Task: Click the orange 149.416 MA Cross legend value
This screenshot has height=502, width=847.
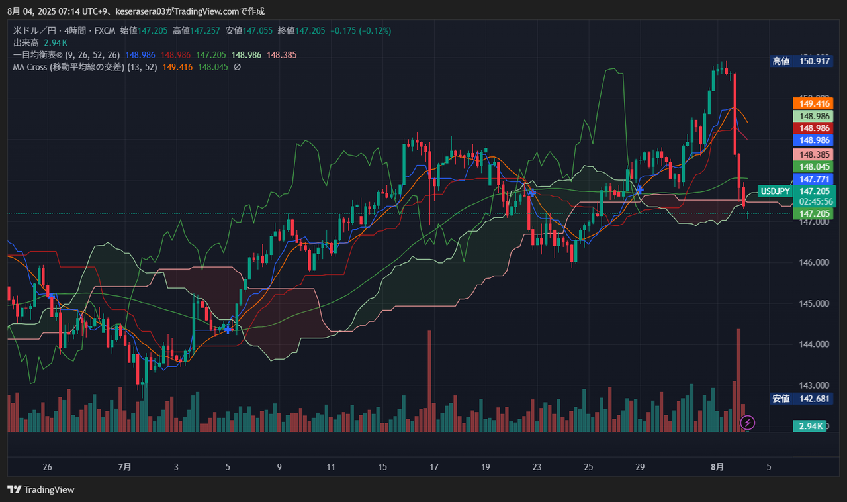Action: click(177, 67)
